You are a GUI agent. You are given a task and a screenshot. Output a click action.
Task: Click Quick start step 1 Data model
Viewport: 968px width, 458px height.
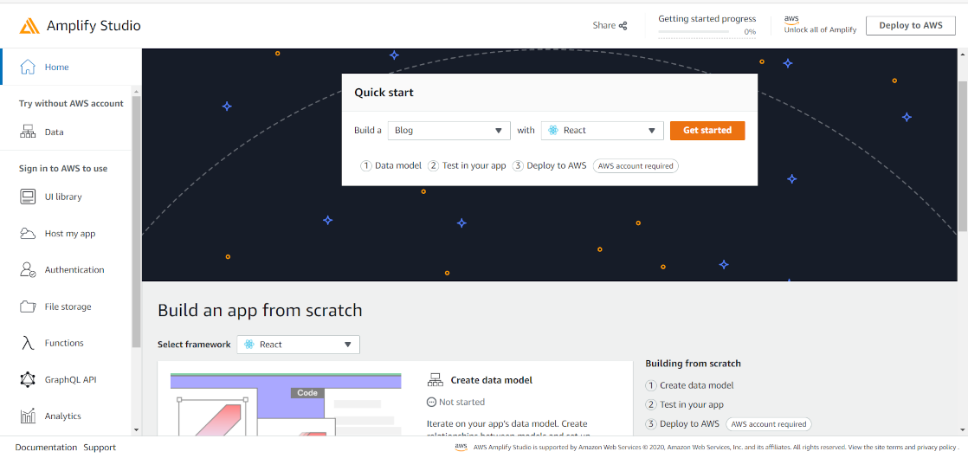(x=391, y=165)
